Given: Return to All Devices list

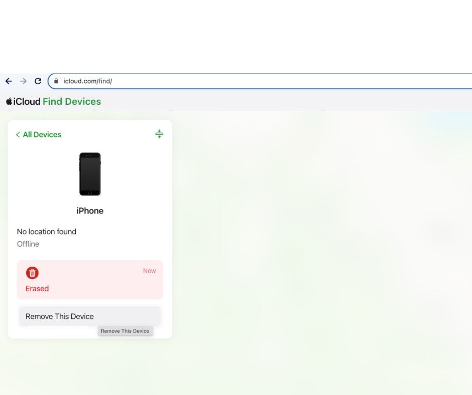Looking at the screenshot, I should (x=39, y=134).
